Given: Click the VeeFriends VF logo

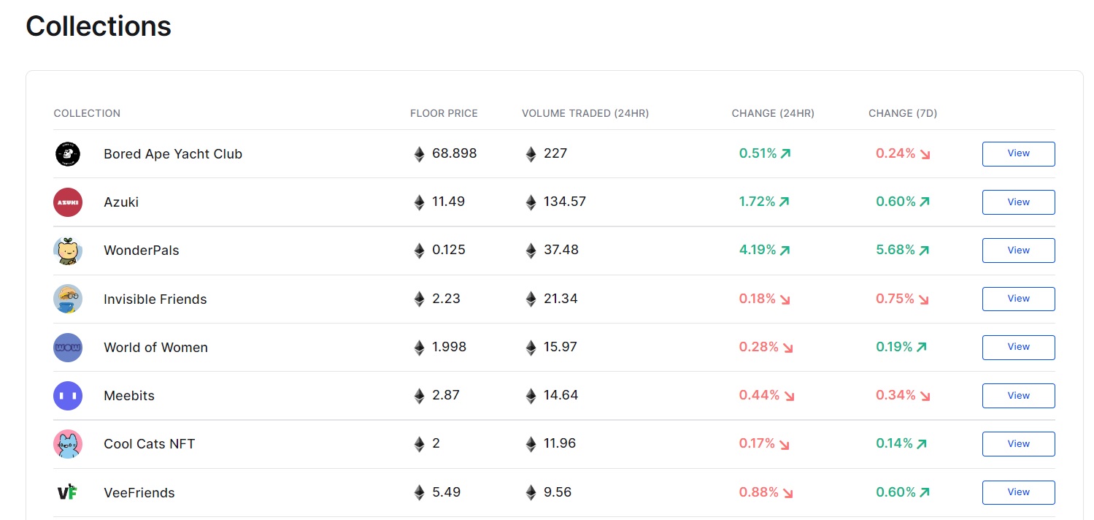Looking at the screenshot, I should click(x=67, y=492).
